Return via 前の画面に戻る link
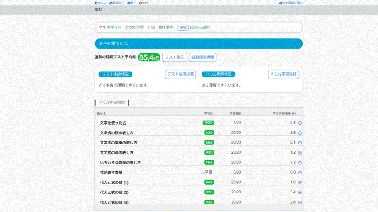378x212 pixels. [x=291, y=3]
